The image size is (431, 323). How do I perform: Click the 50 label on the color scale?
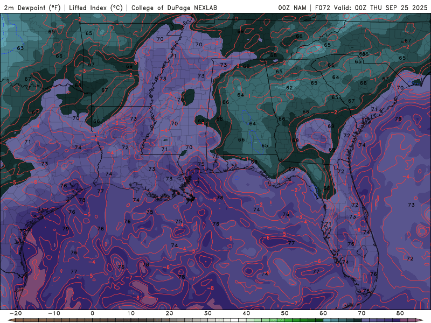pyautogui.click(x=285, y=313)
